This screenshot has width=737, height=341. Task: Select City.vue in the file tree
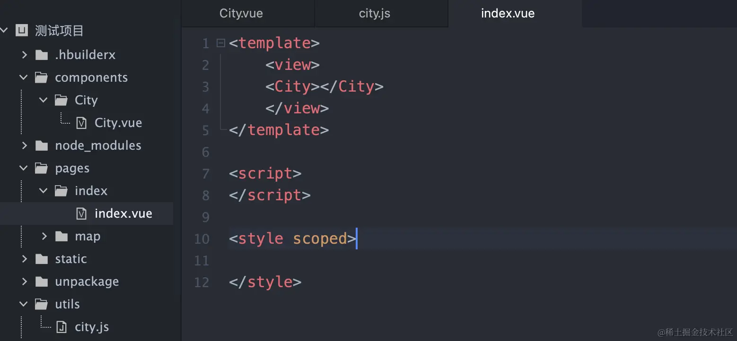click(x=118, y=122)
